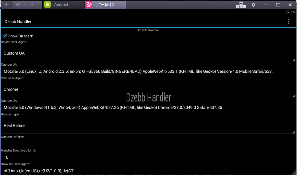The width and height of the screenshot is (297, 175).
Task: Click the Custom Referer label
Action: coord(13,137)
